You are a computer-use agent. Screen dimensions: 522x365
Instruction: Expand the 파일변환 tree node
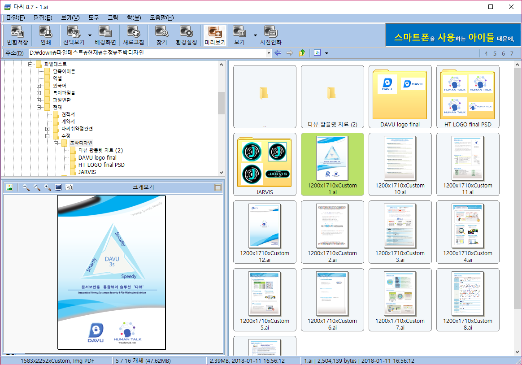click(39, 100)
